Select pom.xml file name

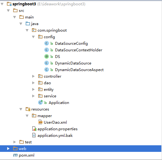point(27,155)
